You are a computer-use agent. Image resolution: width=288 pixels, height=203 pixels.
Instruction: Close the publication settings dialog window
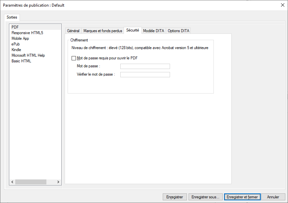pos(282,5)
